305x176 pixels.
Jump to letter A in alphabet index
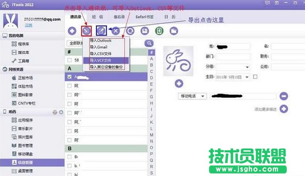(151, 59)
